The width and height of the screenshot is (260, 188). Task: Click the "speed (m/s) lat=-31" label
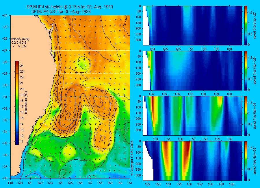(255, 116)
